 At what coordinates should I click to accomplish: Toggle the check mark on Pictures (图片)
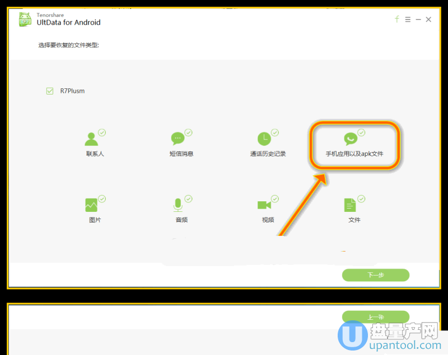coord(102,198)
